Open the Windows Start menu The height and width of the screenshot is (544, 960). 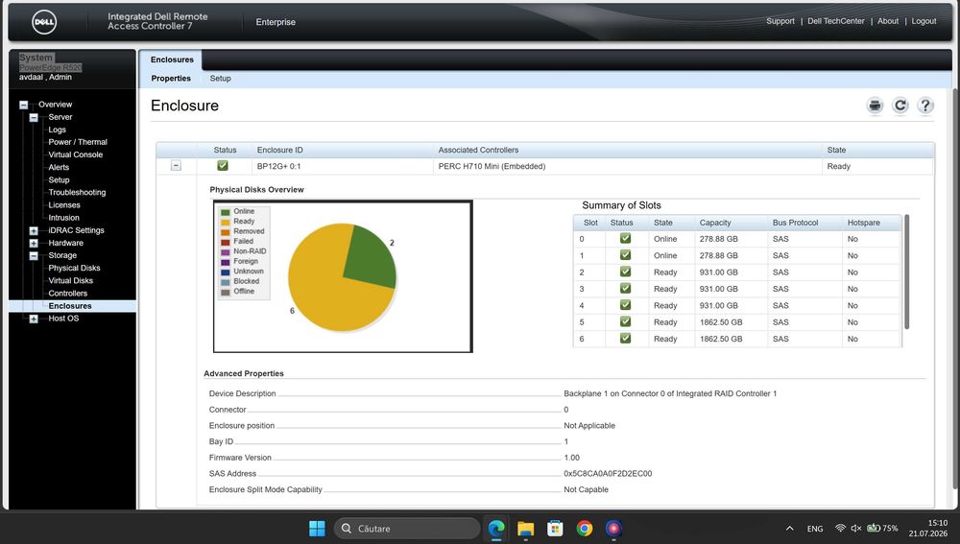coord(317,528)
